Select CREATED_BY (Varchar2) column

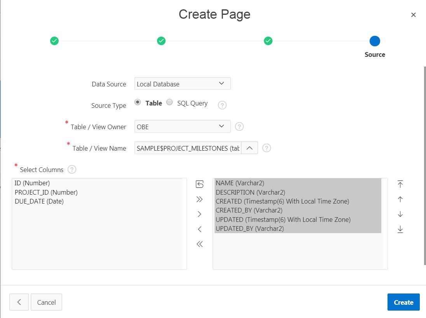click(x=298, y=210)
